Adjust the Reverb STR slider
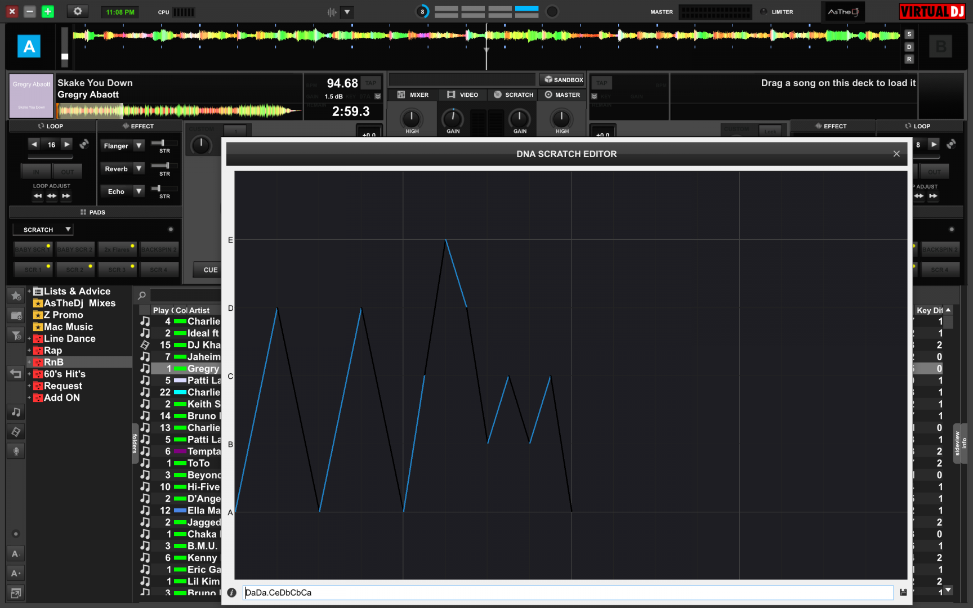Image resolution: width=973 pixels, height=608 pixels. click(x=164, y=166)
